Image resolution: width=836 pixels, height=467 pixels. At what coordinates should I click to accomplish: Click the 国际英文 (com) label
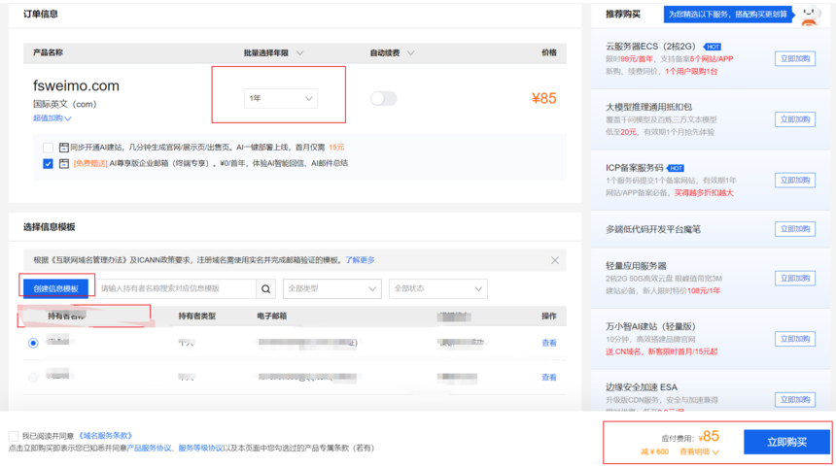64,104
